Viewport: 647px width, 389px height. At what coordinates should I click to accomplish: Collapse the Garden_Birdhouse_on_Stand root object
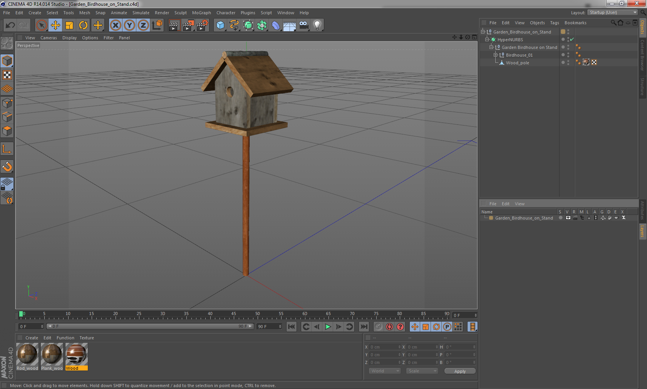pos(483,32)
